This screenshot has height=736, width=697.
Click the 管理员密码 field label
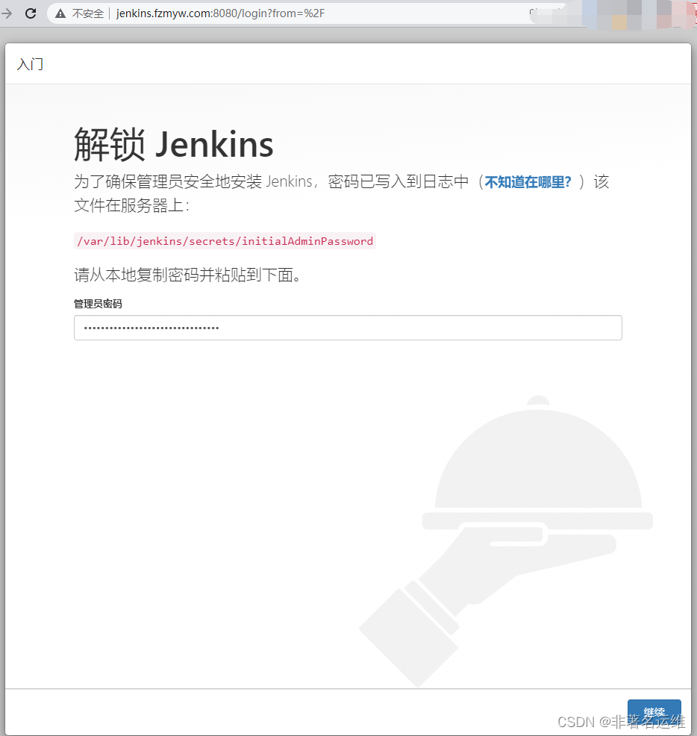tap(98, 304)
